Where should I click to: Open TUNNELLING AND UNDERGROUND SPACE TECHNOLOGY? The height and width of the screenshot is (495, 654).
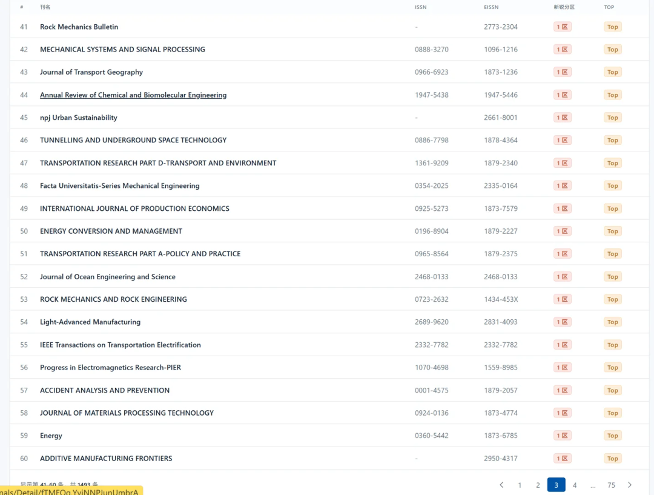133,140
